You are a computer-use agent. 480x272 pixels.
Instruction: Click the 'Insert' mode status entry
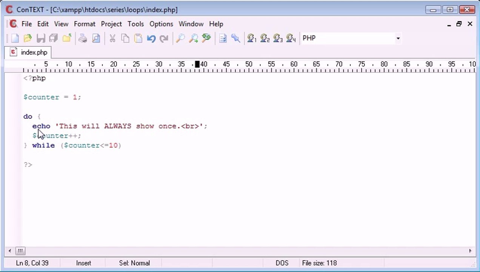point(83,263)
